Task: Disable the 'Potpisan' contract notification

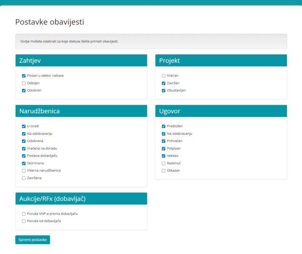Action: 163,149
